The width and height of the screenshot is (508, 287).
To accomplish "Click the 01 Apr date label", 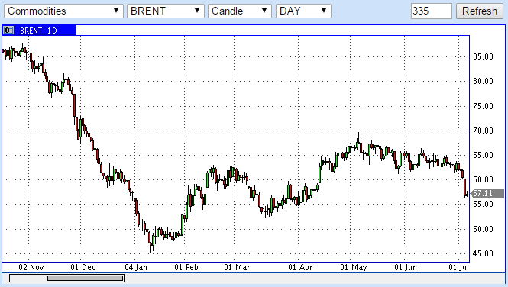I will point(300,268).
